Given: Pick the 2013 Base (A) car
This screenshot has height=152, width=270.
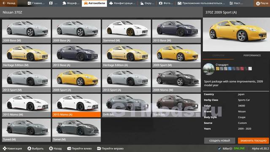Looking at the screenshot, I should pyautogui.click(x=76, y=56).
